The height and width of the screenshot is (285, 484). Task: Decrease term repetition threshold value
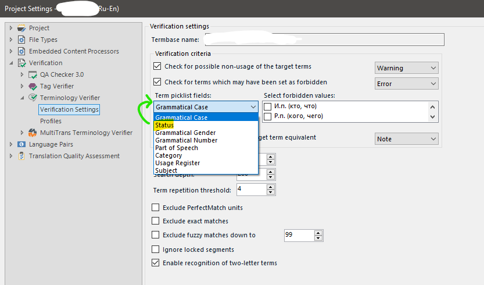270,193
